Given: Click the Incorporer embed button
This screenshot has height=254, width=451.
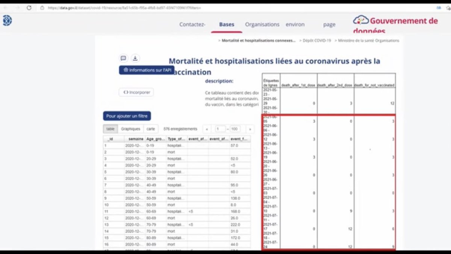Looking at the screenshot, I should tap(136, 92).
